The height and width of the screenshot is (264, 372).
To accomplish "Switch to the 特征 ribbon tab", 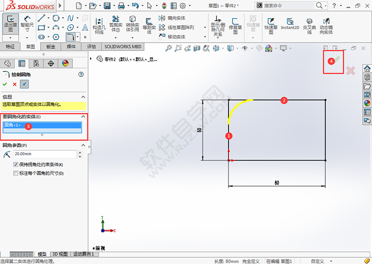I will coord(10,47).
